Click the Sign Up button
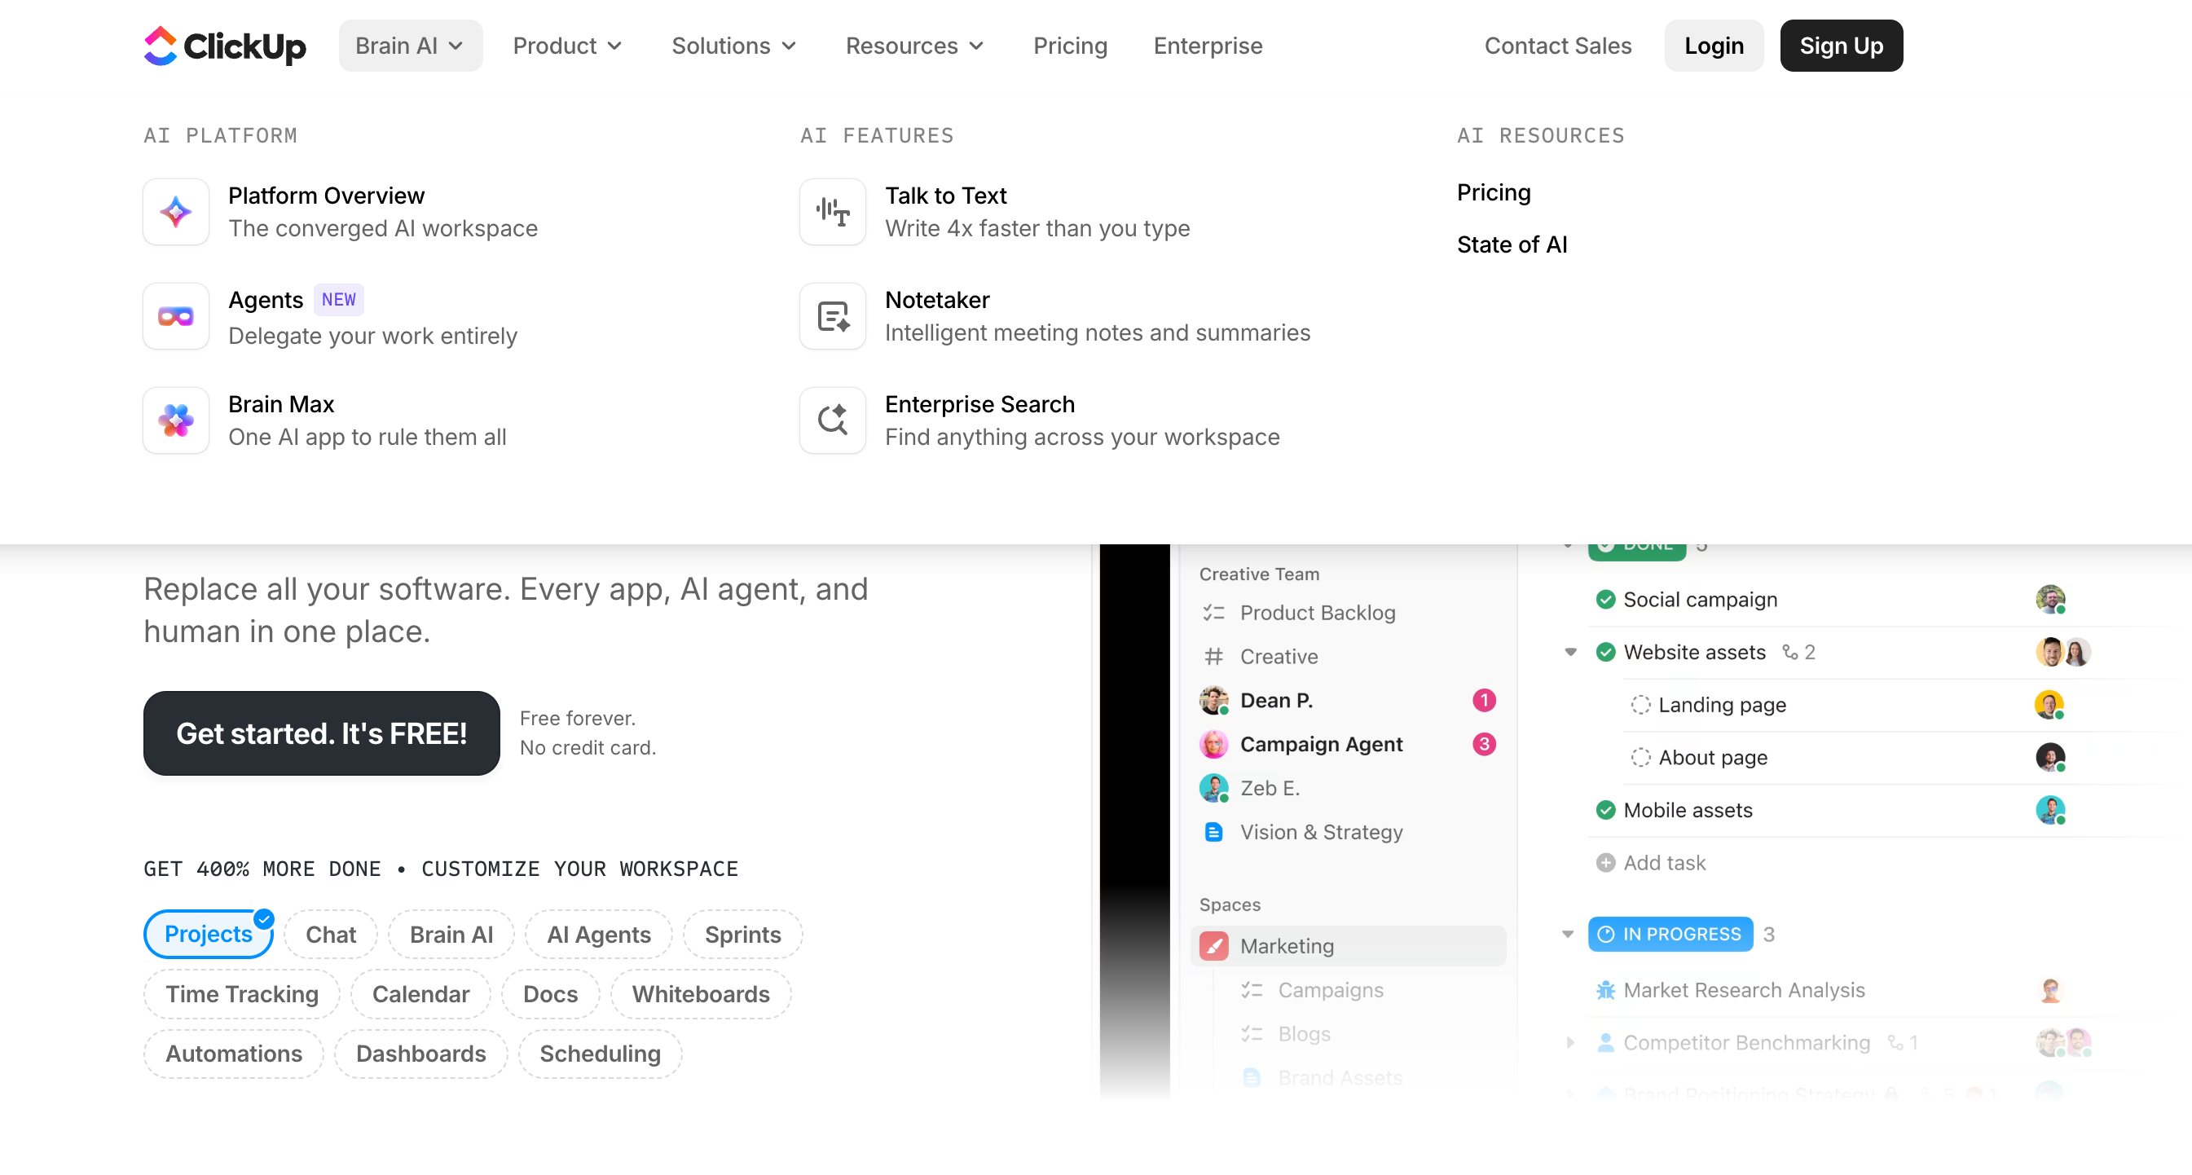 tap(1841, 46)
